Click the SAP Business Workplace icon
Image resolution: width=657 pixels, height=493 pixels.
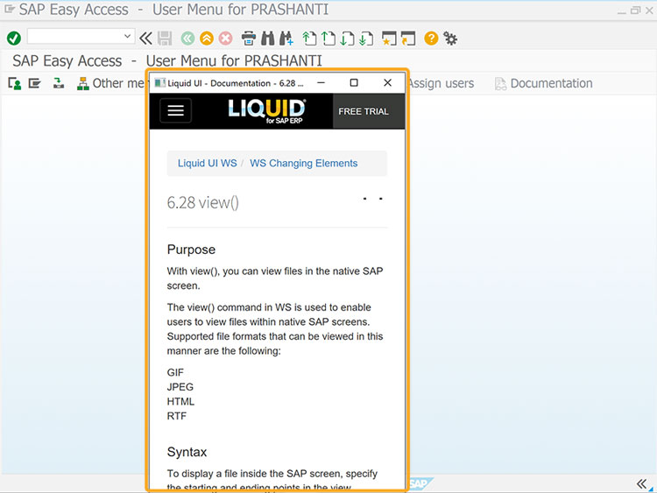[58, 83]
